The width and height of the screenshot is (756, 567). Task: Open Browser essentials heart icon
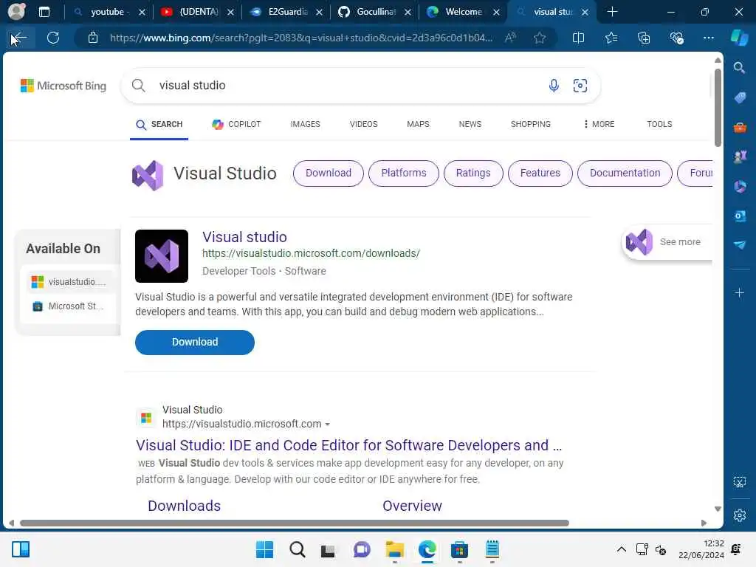[x=676, y=38]
